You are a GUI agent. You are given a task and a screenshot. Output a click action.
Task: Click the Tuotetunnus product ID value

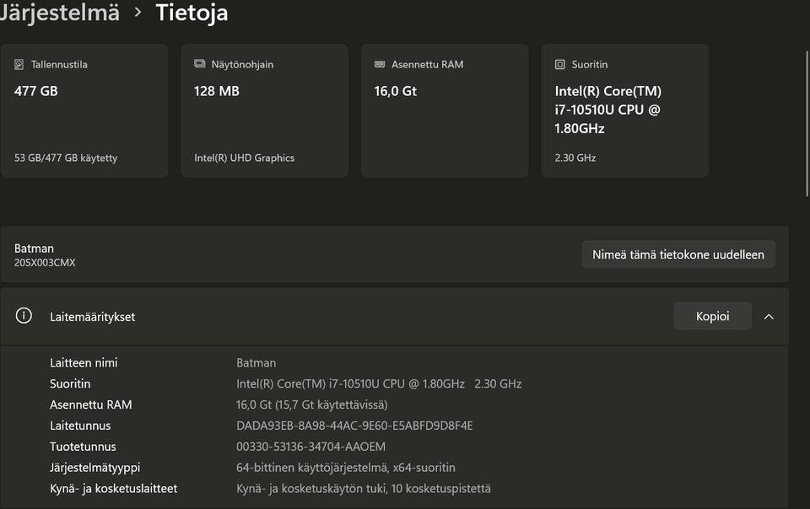[310, 447]
